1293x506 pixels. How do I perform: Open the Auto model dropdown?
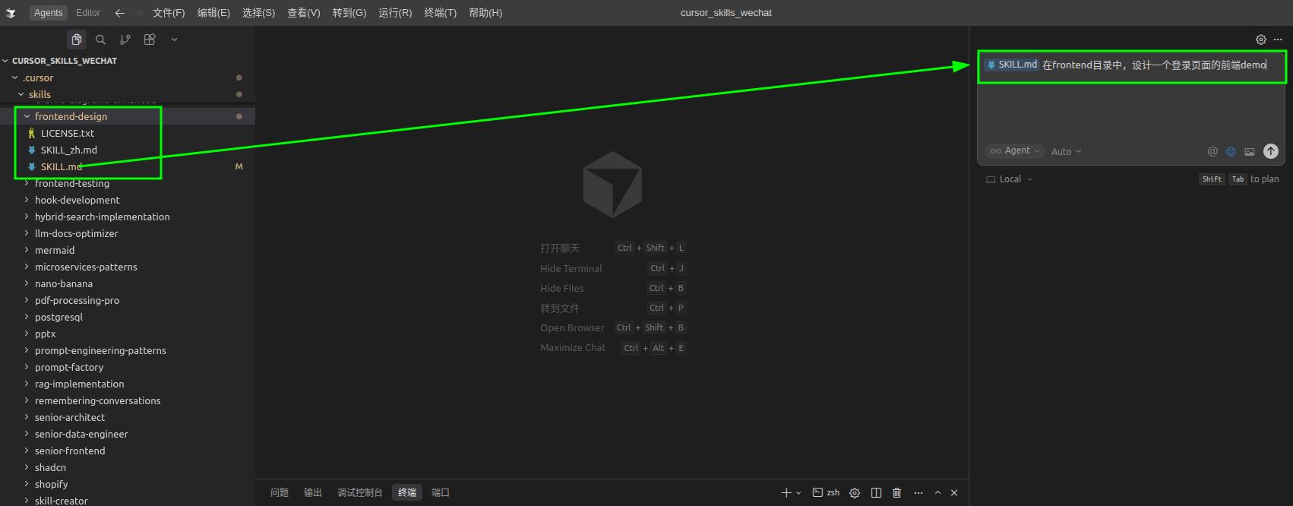[x=1066, y=152]
